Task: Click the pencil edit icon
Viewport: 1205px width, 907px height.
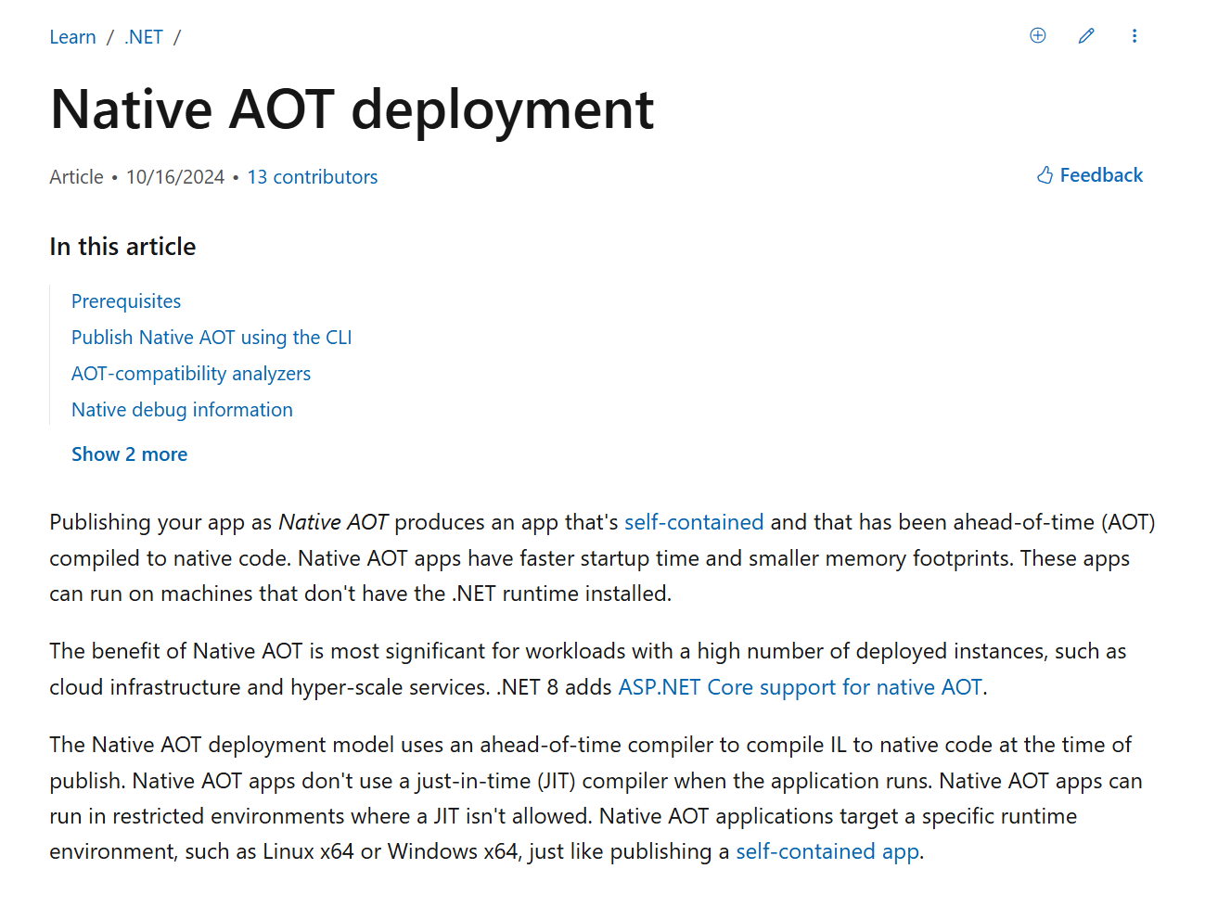Action: click(x=1086, y=35)
